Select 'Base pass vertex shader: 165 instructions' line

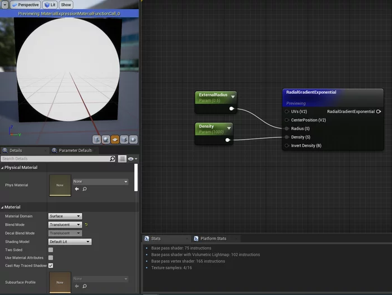tap(188, 261)
